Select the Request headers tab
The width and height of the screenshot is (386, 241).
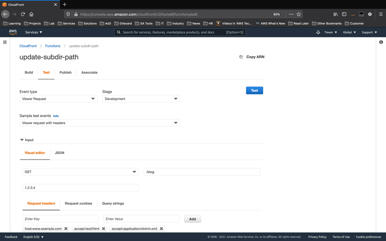41,203
